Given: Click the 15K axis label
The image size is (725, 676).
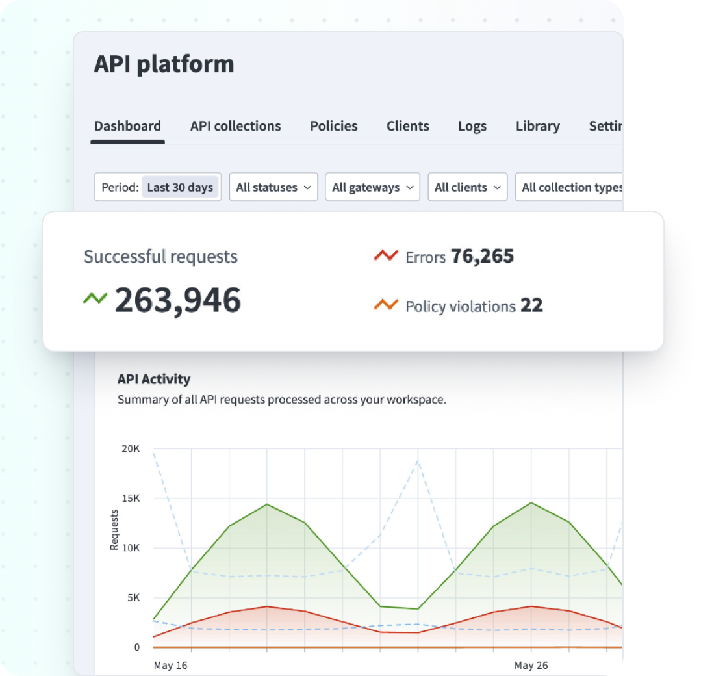Looking at the screenshot, I should [131, 499].
